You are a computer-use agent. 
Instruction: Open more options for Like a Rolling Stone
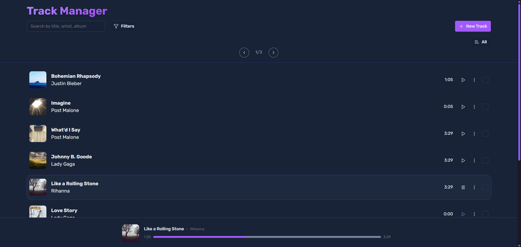tap(474, 188)
